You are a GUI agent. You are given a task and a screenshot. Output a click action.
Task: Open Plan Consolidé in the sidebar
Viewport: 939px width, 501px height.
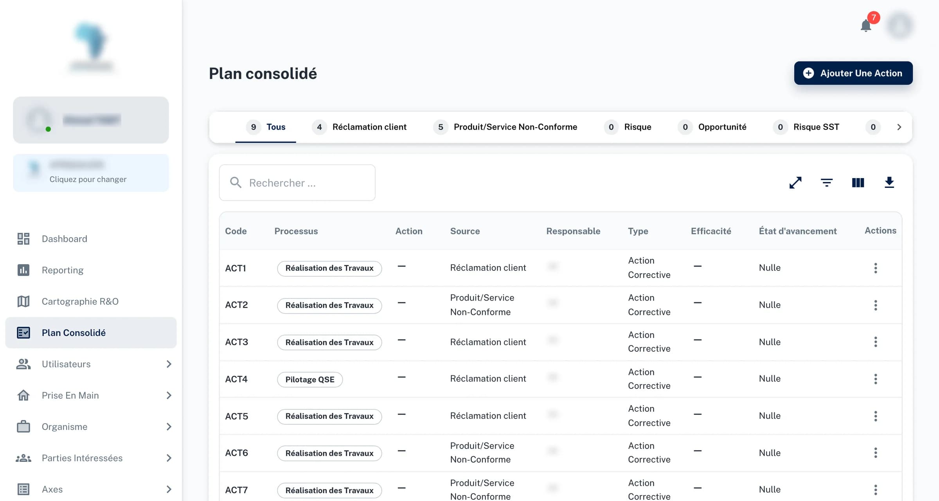pos(91,333)
